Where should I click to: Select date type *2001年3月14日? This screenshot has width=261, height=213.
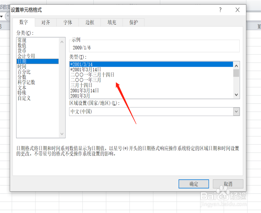[x=151, y=70]
